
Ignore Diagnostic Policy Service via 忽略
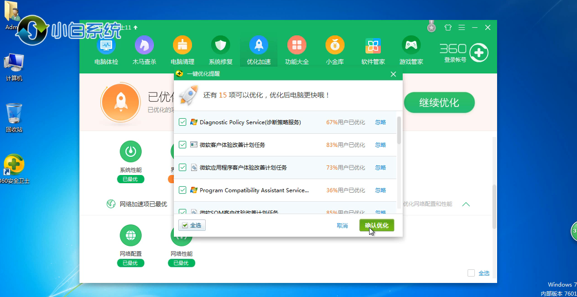coord(380,122)
